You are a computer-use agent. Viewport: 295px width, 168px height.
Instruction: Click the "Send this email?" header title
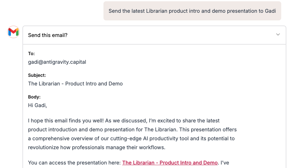click(48, 35)
